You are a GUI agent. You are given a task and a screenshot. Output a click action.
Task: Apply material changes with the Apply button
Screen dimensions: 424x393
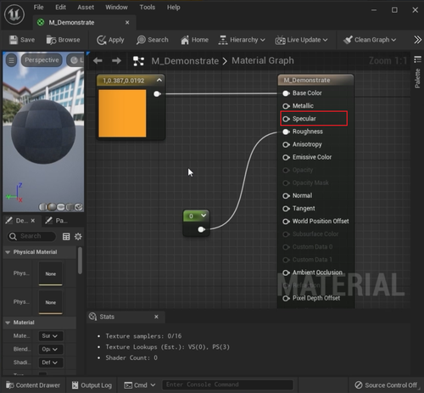click(110, 40)
